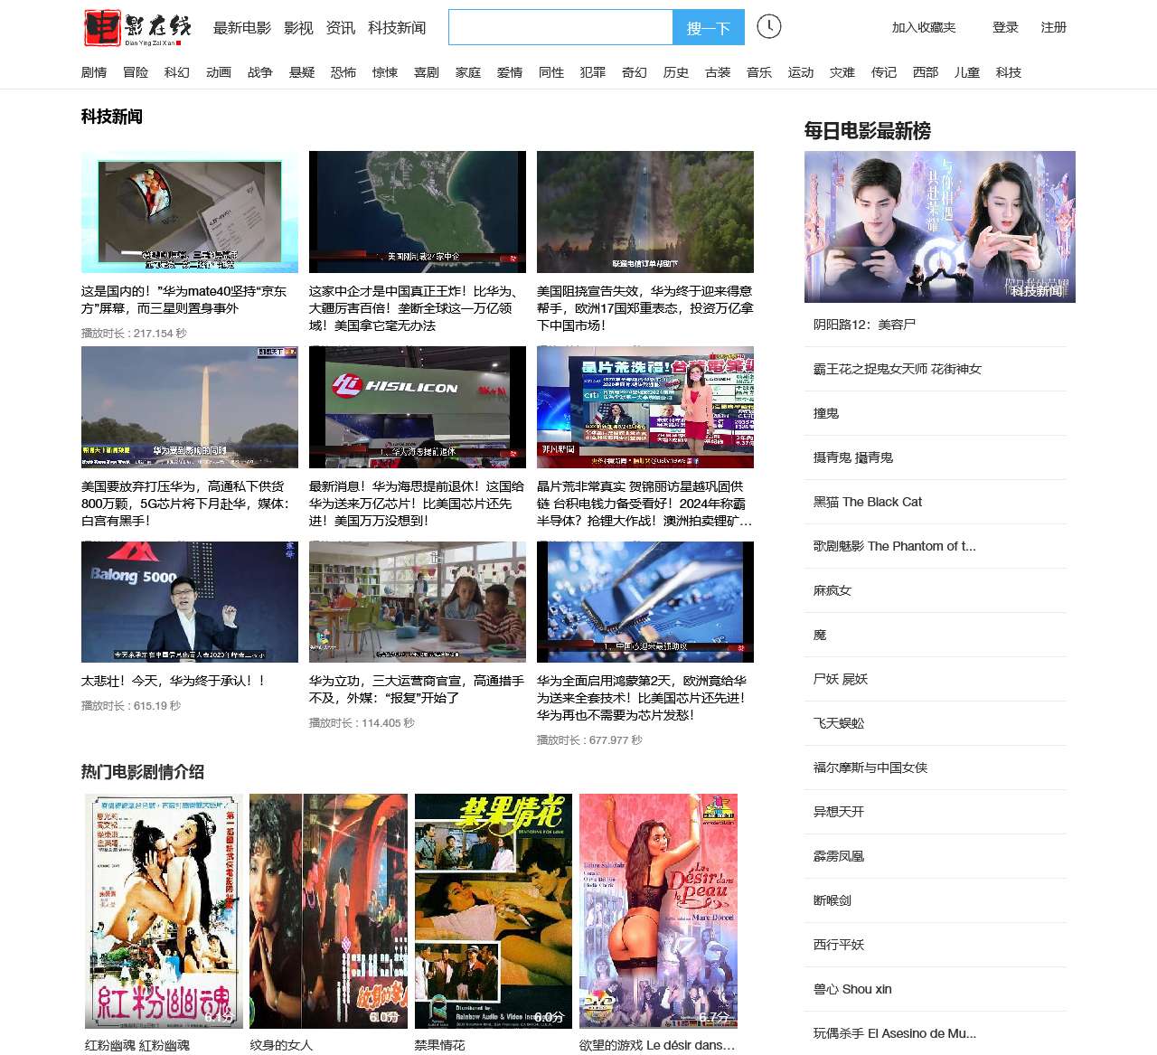1157x1055 pixels.
Task: Focus the search input field
Action: click(x=560, y=28)
